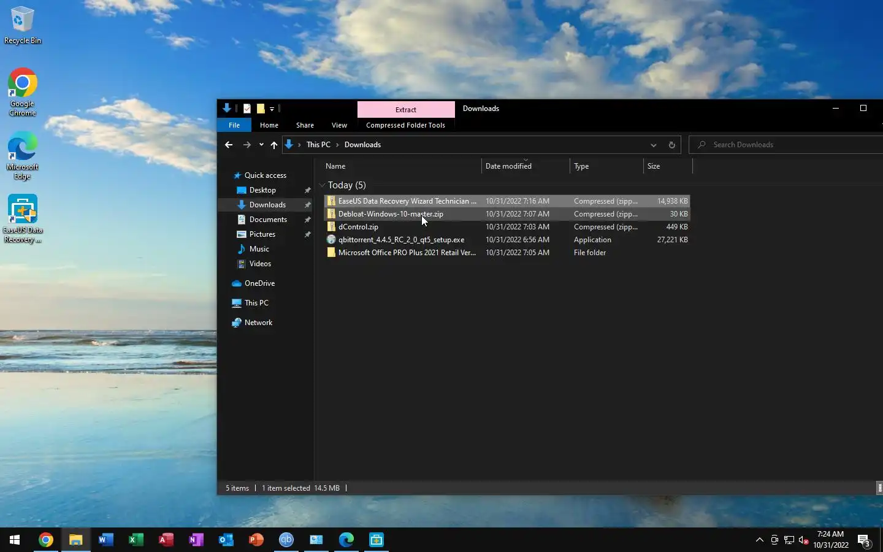Viewport: 883px width, 552px height.
Task: Click the qbittorrent setup file icon
Action: (331, 240)
